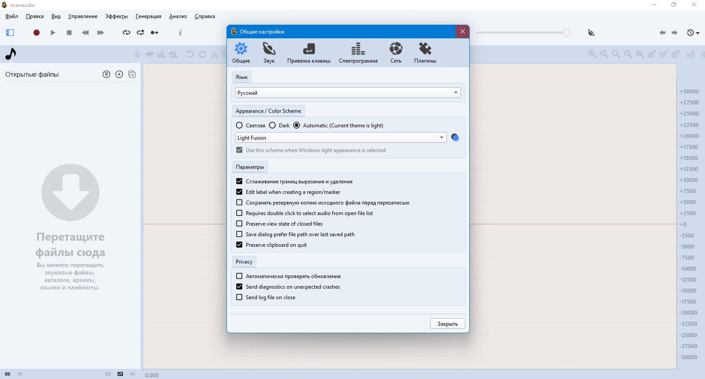Click the Stop button
This screenshot has width=705, height=379.
[69, 33]
